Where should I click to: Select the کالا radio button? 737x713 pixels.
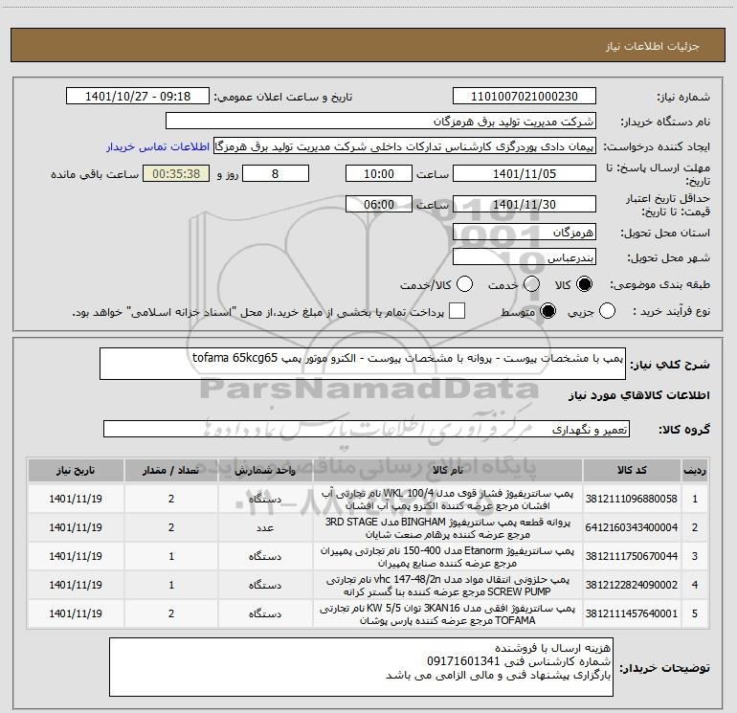point(584,284)
